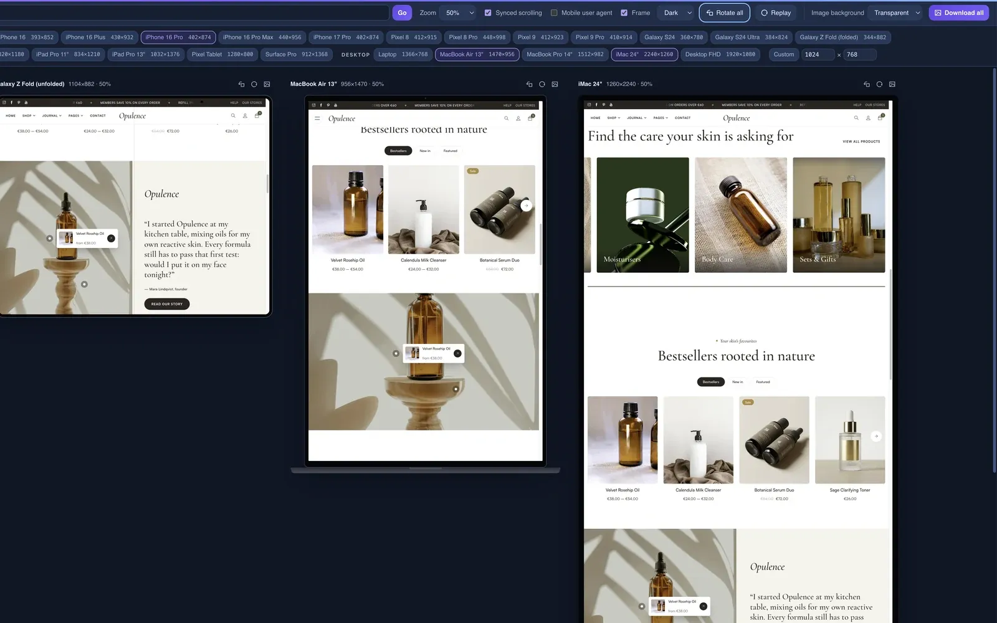
Task: Click search icon in iMac 24" site header
Action: (x=856, y=118)
